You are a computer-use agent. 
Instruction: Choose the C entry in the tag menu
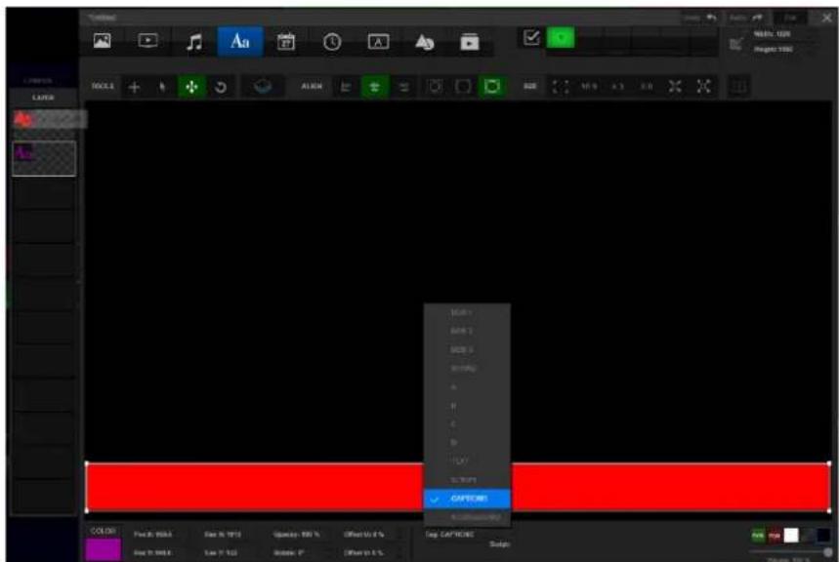tap(467, 424)
